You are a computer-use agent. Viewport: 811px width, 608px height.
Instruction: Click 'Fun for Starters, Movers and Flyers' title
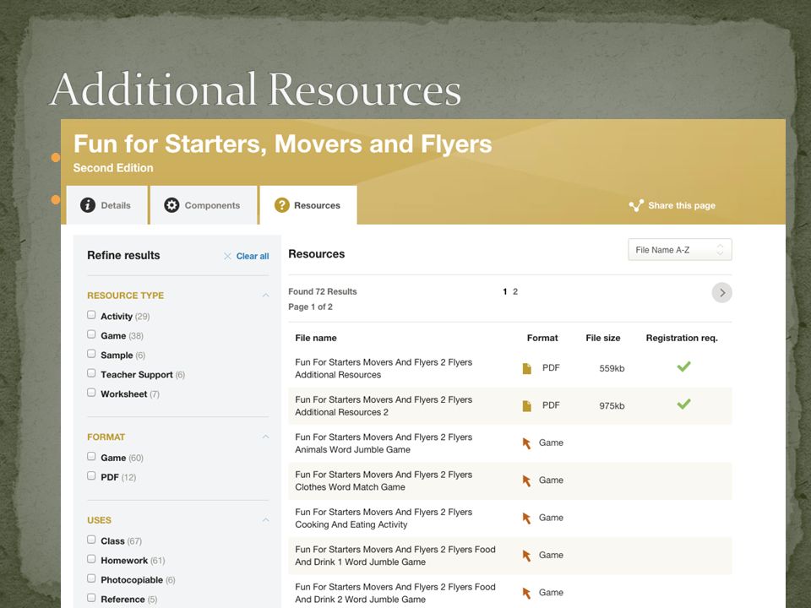(282, 144)
